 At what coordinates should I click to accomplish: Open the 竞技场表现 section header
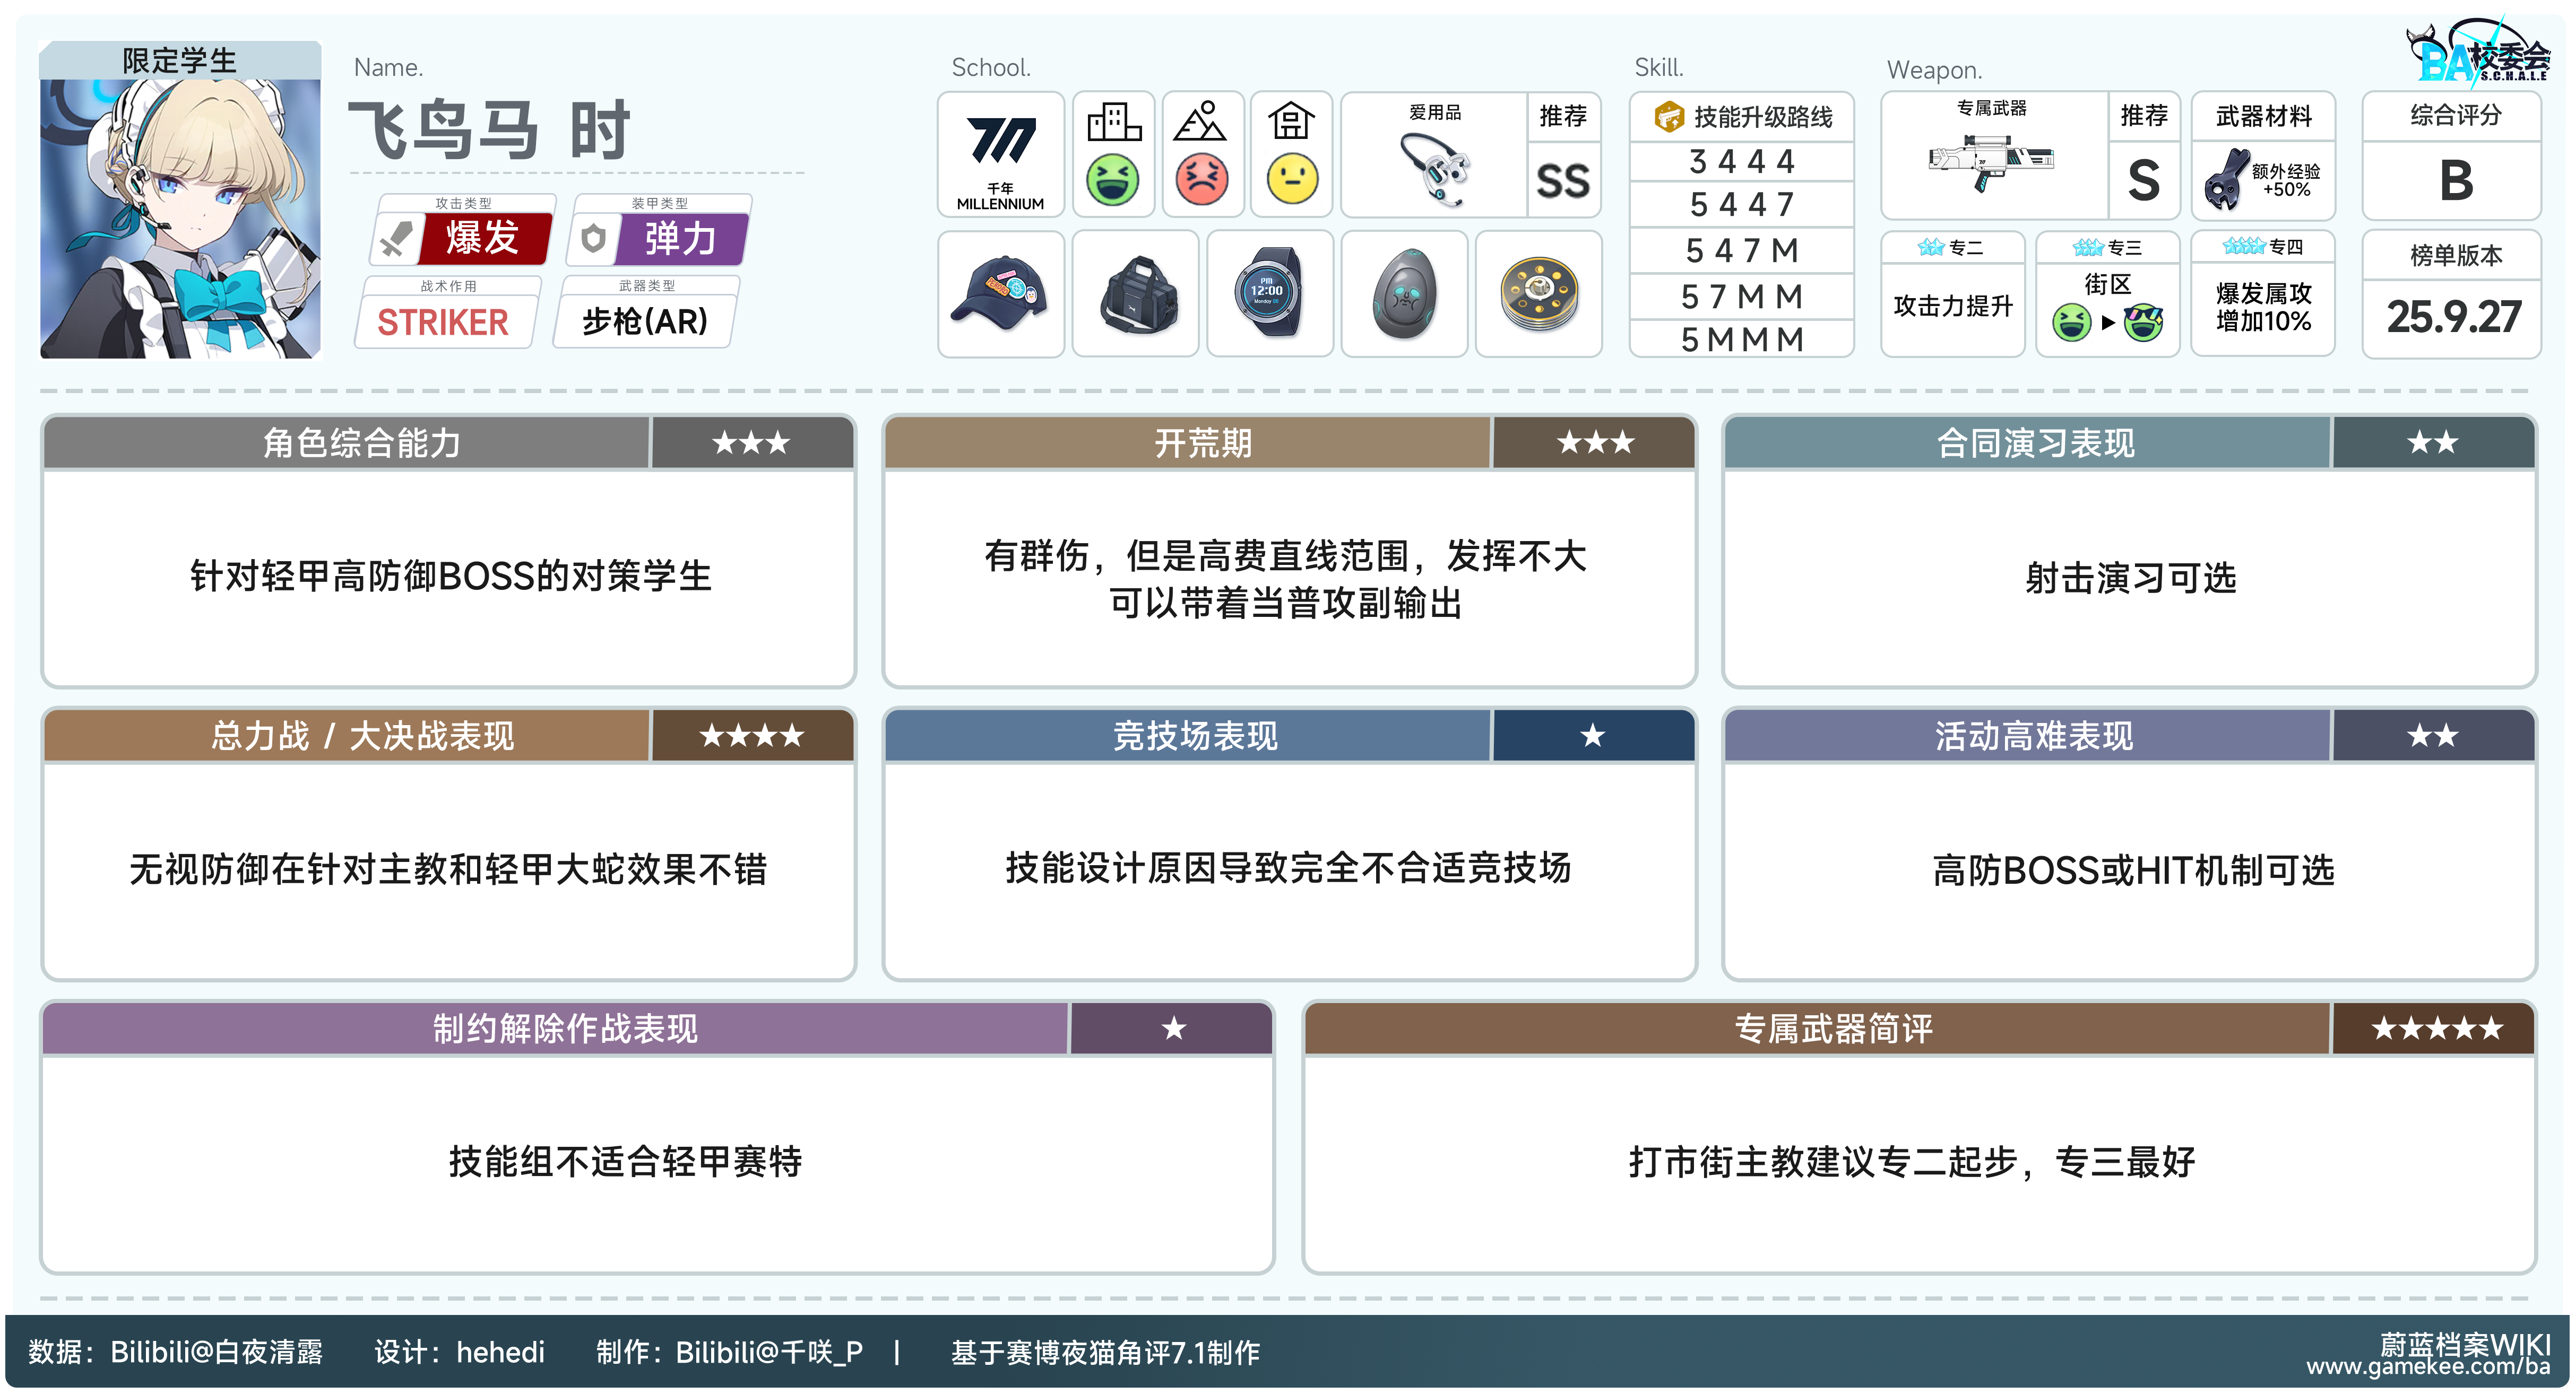click(x=1195, y=736)
